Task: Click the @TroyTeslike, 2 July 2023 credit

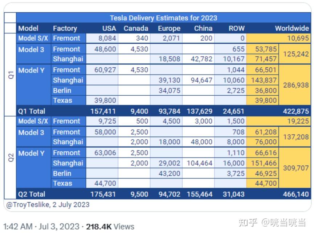Action: click(48, 205)
